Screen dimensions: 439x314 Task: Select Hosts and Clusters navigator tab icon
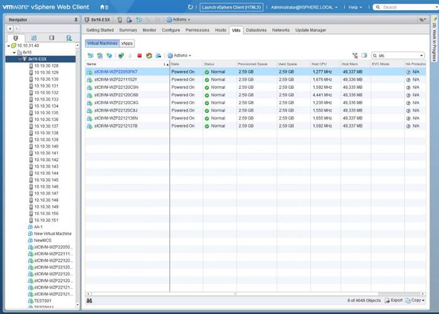tap(16, 38)
